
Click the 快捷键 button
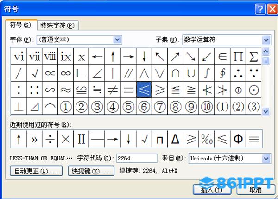point(91,171)
